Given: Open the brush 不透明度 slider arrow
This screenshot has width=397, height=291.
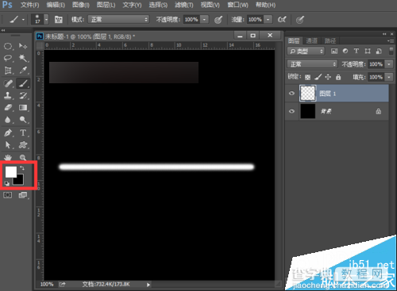Looking at the screenshot, I should coord(204,20).
